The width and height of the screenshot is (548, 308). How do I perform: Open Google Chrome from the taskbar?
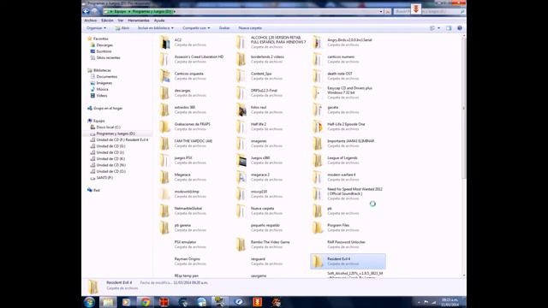click(146, 302)
